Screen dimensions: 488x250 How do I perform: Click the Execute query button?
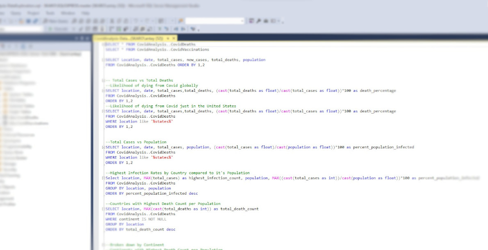click(59, 29)
